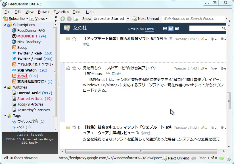Click the horizontal scrollbar of article pane

(141, 151)
